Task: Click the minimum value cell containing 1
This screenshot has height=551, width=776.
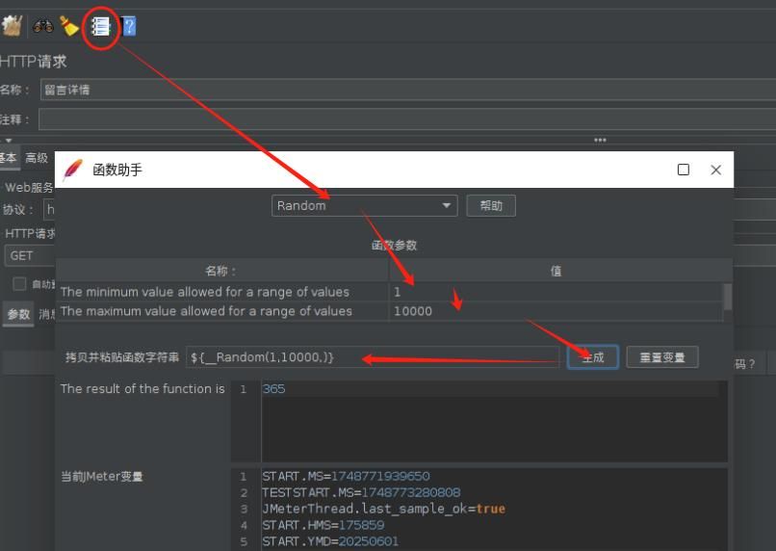Action: (x=555, y=292)
